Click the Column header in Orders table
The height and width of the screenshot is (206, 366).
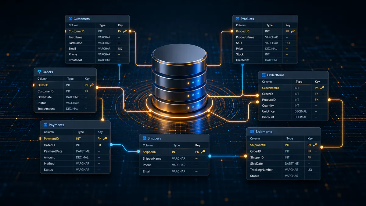(x=42, y=79)
